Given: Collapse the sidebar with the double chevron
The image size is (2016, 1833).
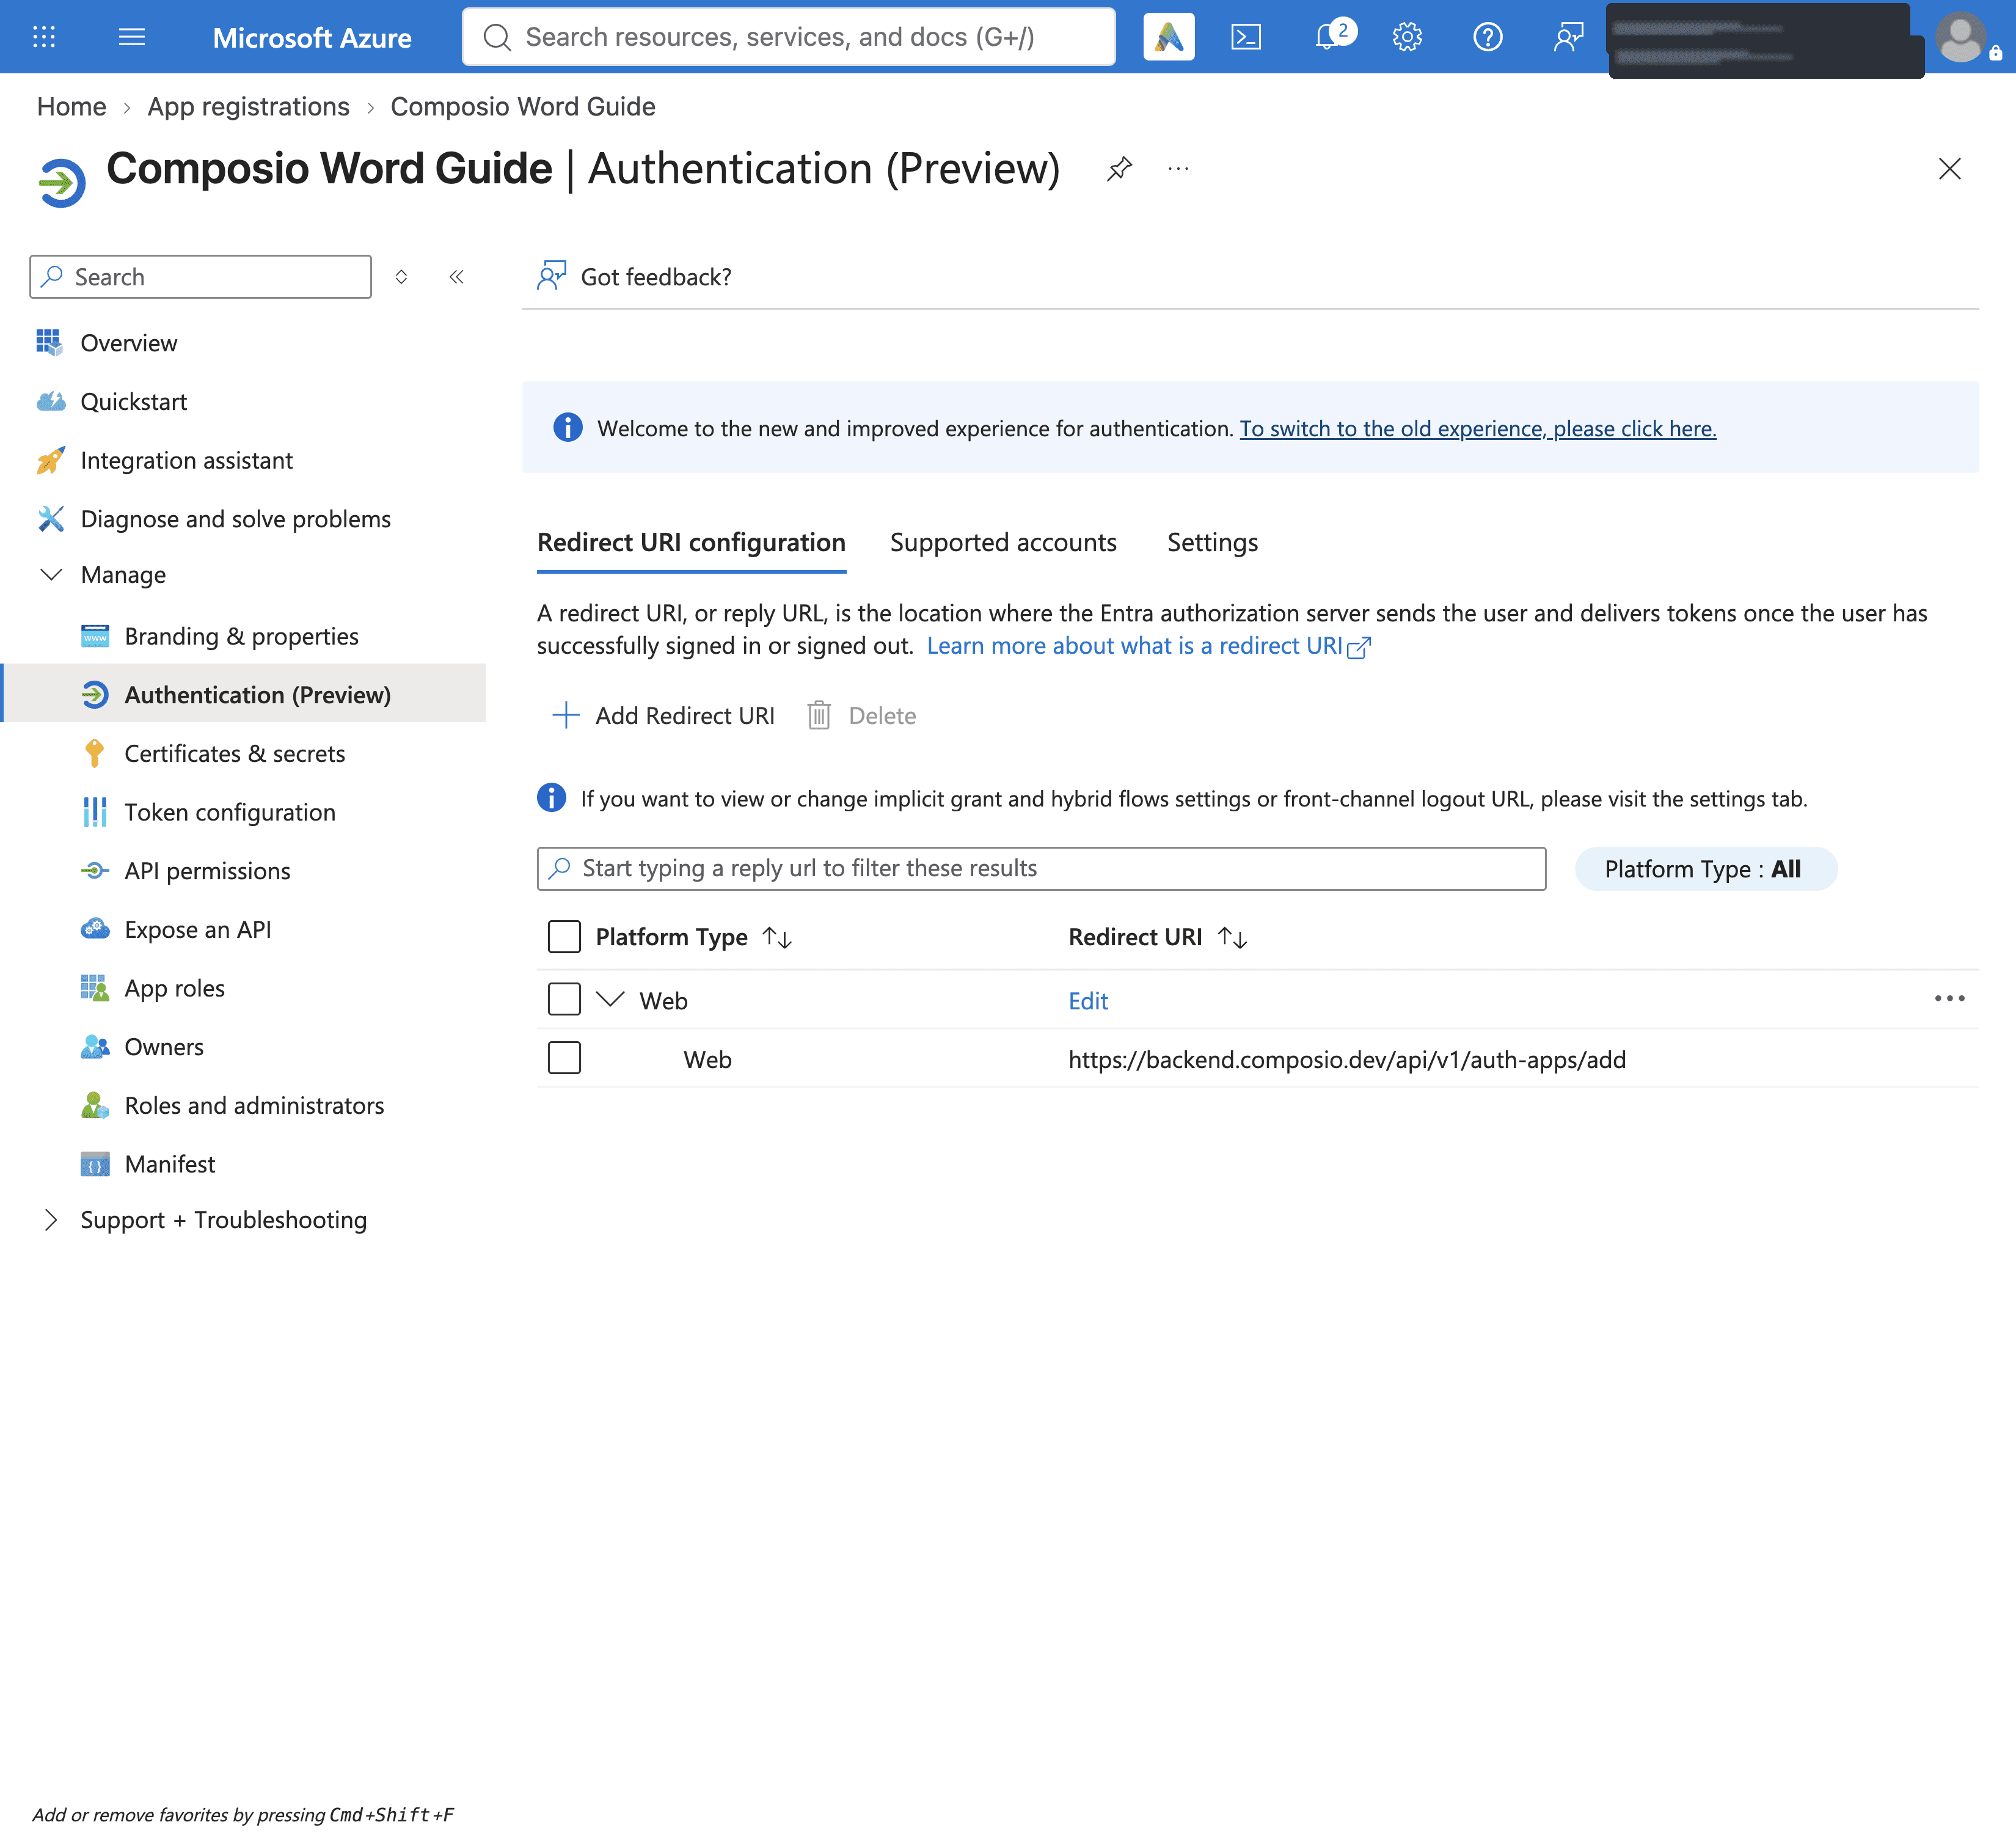Looking at the screenshot, I should (x=456, y=277).
